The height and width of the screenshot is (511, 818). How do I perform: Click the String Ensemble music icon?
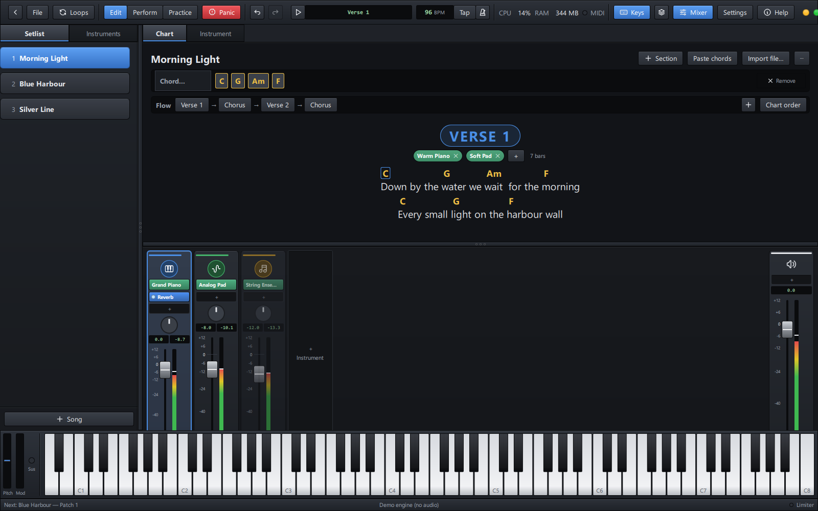[263, 268]
